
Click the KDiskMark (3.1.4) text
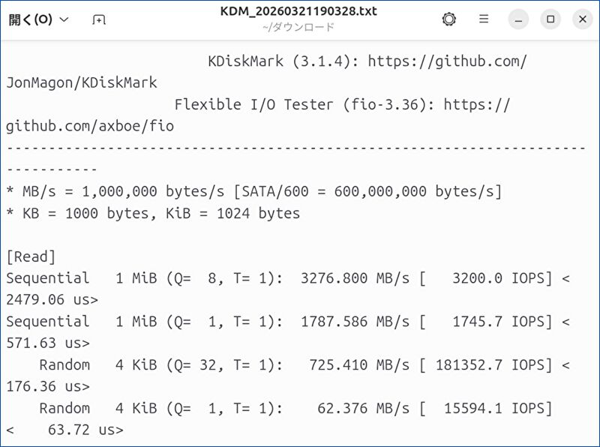coord(280,61)
